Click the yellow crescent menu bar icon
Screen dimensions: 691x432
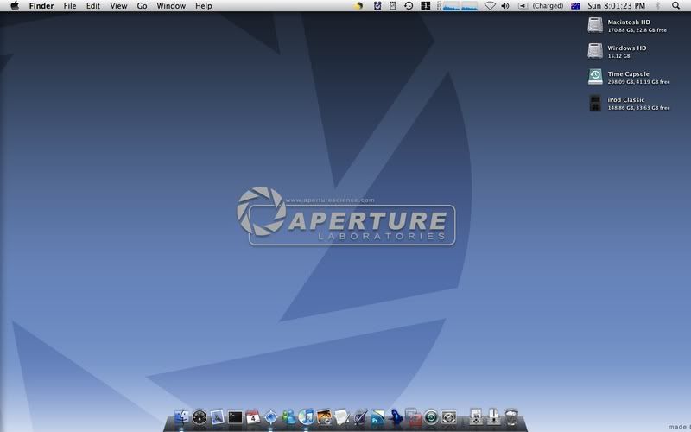coord(358,6)
